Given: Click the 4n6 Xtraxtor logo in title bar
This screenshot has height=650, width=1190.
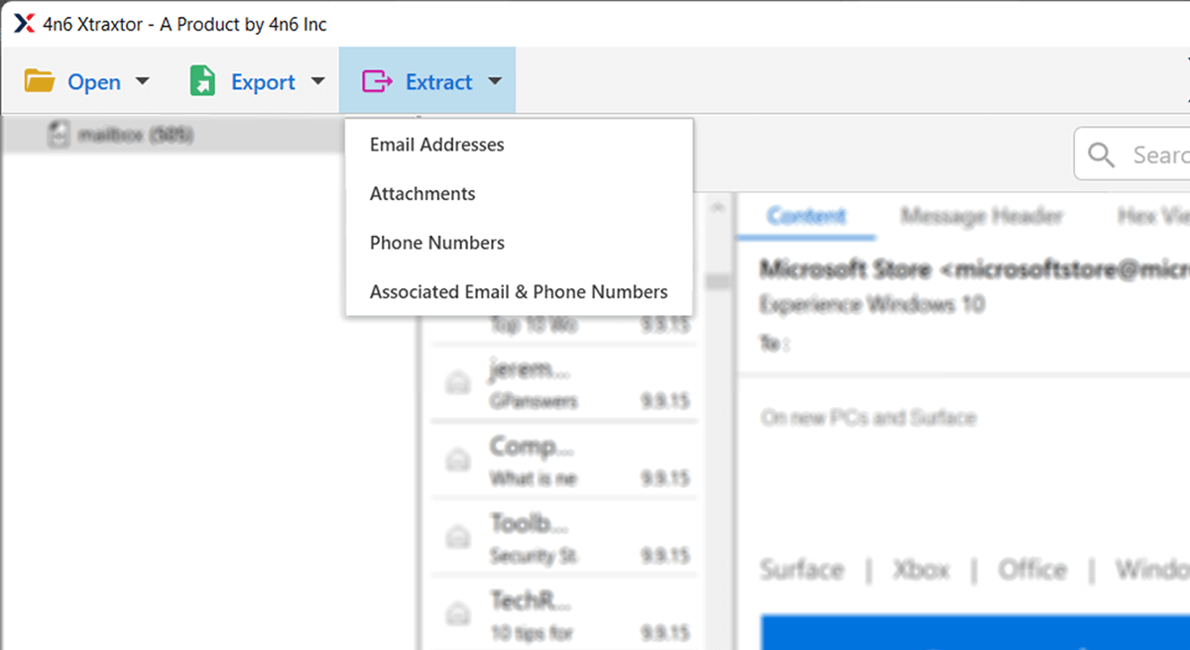Looking at the screenshot, I should click(x=24, y=24).
